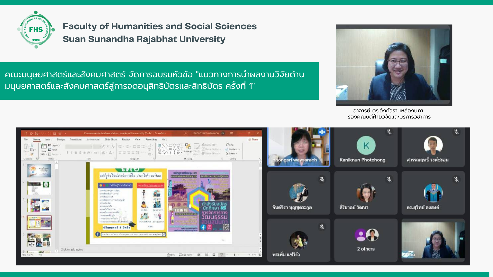The width and height of the screenshot is (493, 277).
Task: Click Quick Styles button
Action: [x=197, y=149]
